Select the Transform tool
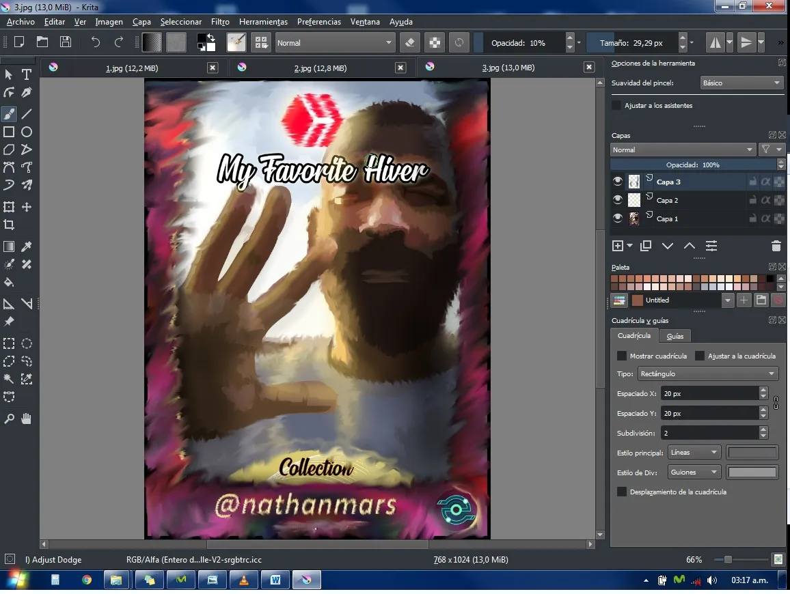Image resolution: width=790 pixels, height=594 pixels. coord(9,207)
